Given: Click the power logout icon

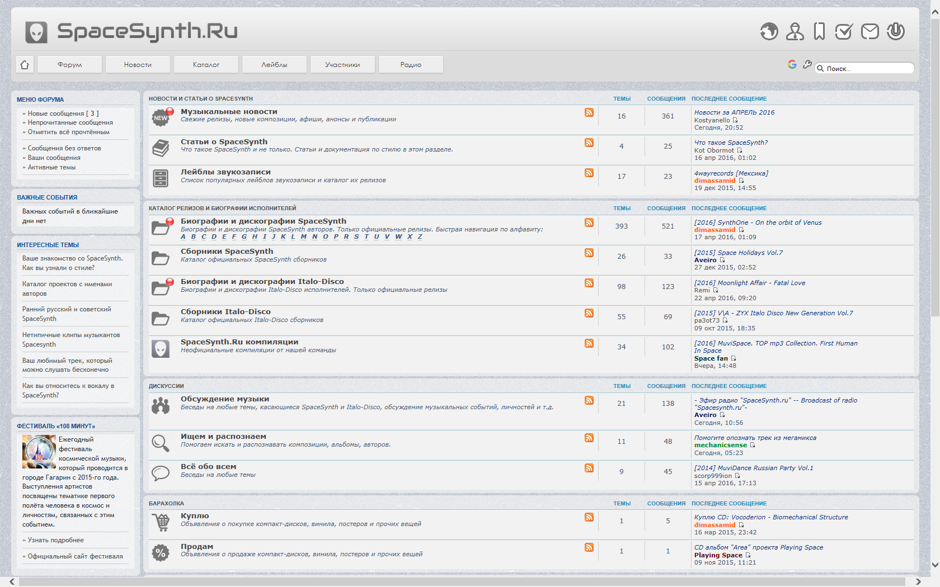Looking at the screenshot, I should point(895,31).
